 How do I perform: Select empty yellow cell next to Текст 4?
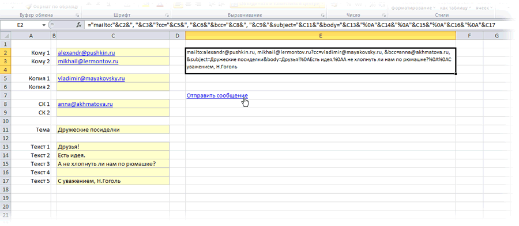point(113,173)
